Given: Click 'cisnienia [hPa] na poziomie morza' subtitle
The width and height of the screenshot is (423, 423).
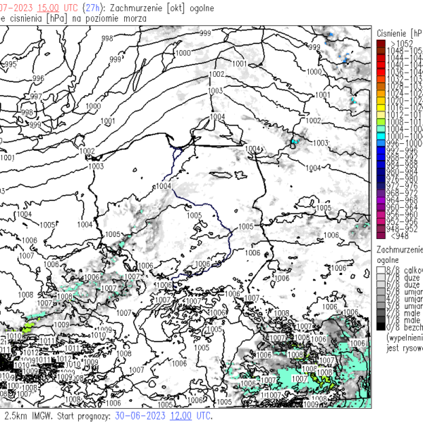Looking at the screenshot, I should [78, 19].
